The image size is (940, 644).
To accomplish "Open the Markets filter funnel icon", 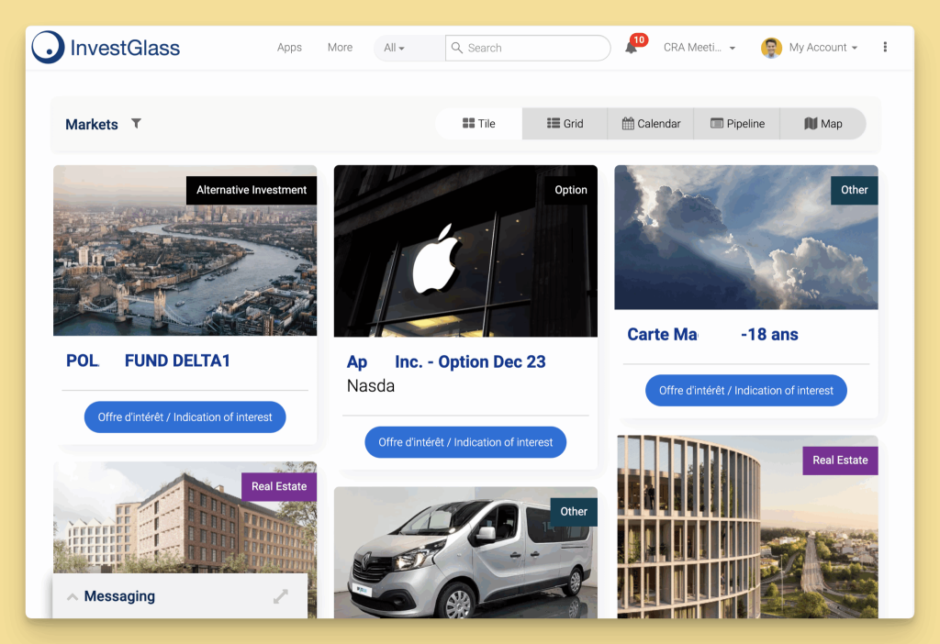I will 136,123.
